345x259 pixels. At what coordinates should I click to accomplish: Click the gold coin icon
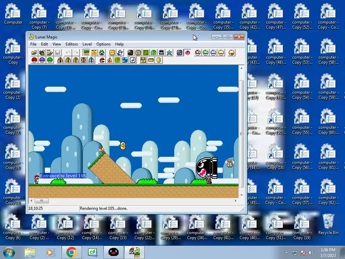click(159, 60)
